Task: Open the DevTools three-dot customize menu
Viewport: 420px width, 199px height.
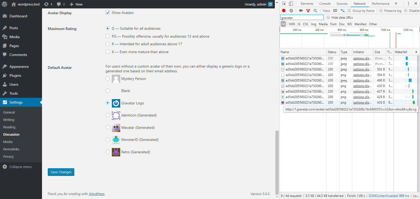Action: pyautogui.click(x=408, y=4)
